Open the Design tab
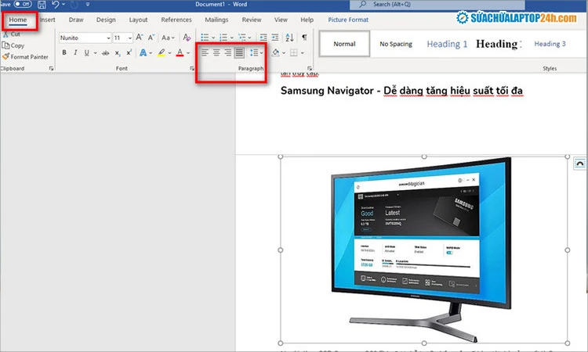588x352 pixels. (106, 20)
